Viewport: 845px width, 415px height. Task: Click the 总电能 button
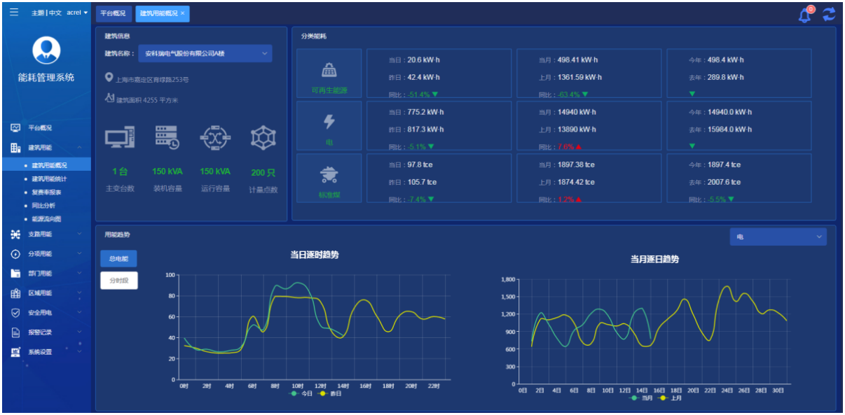pos(118,258)
